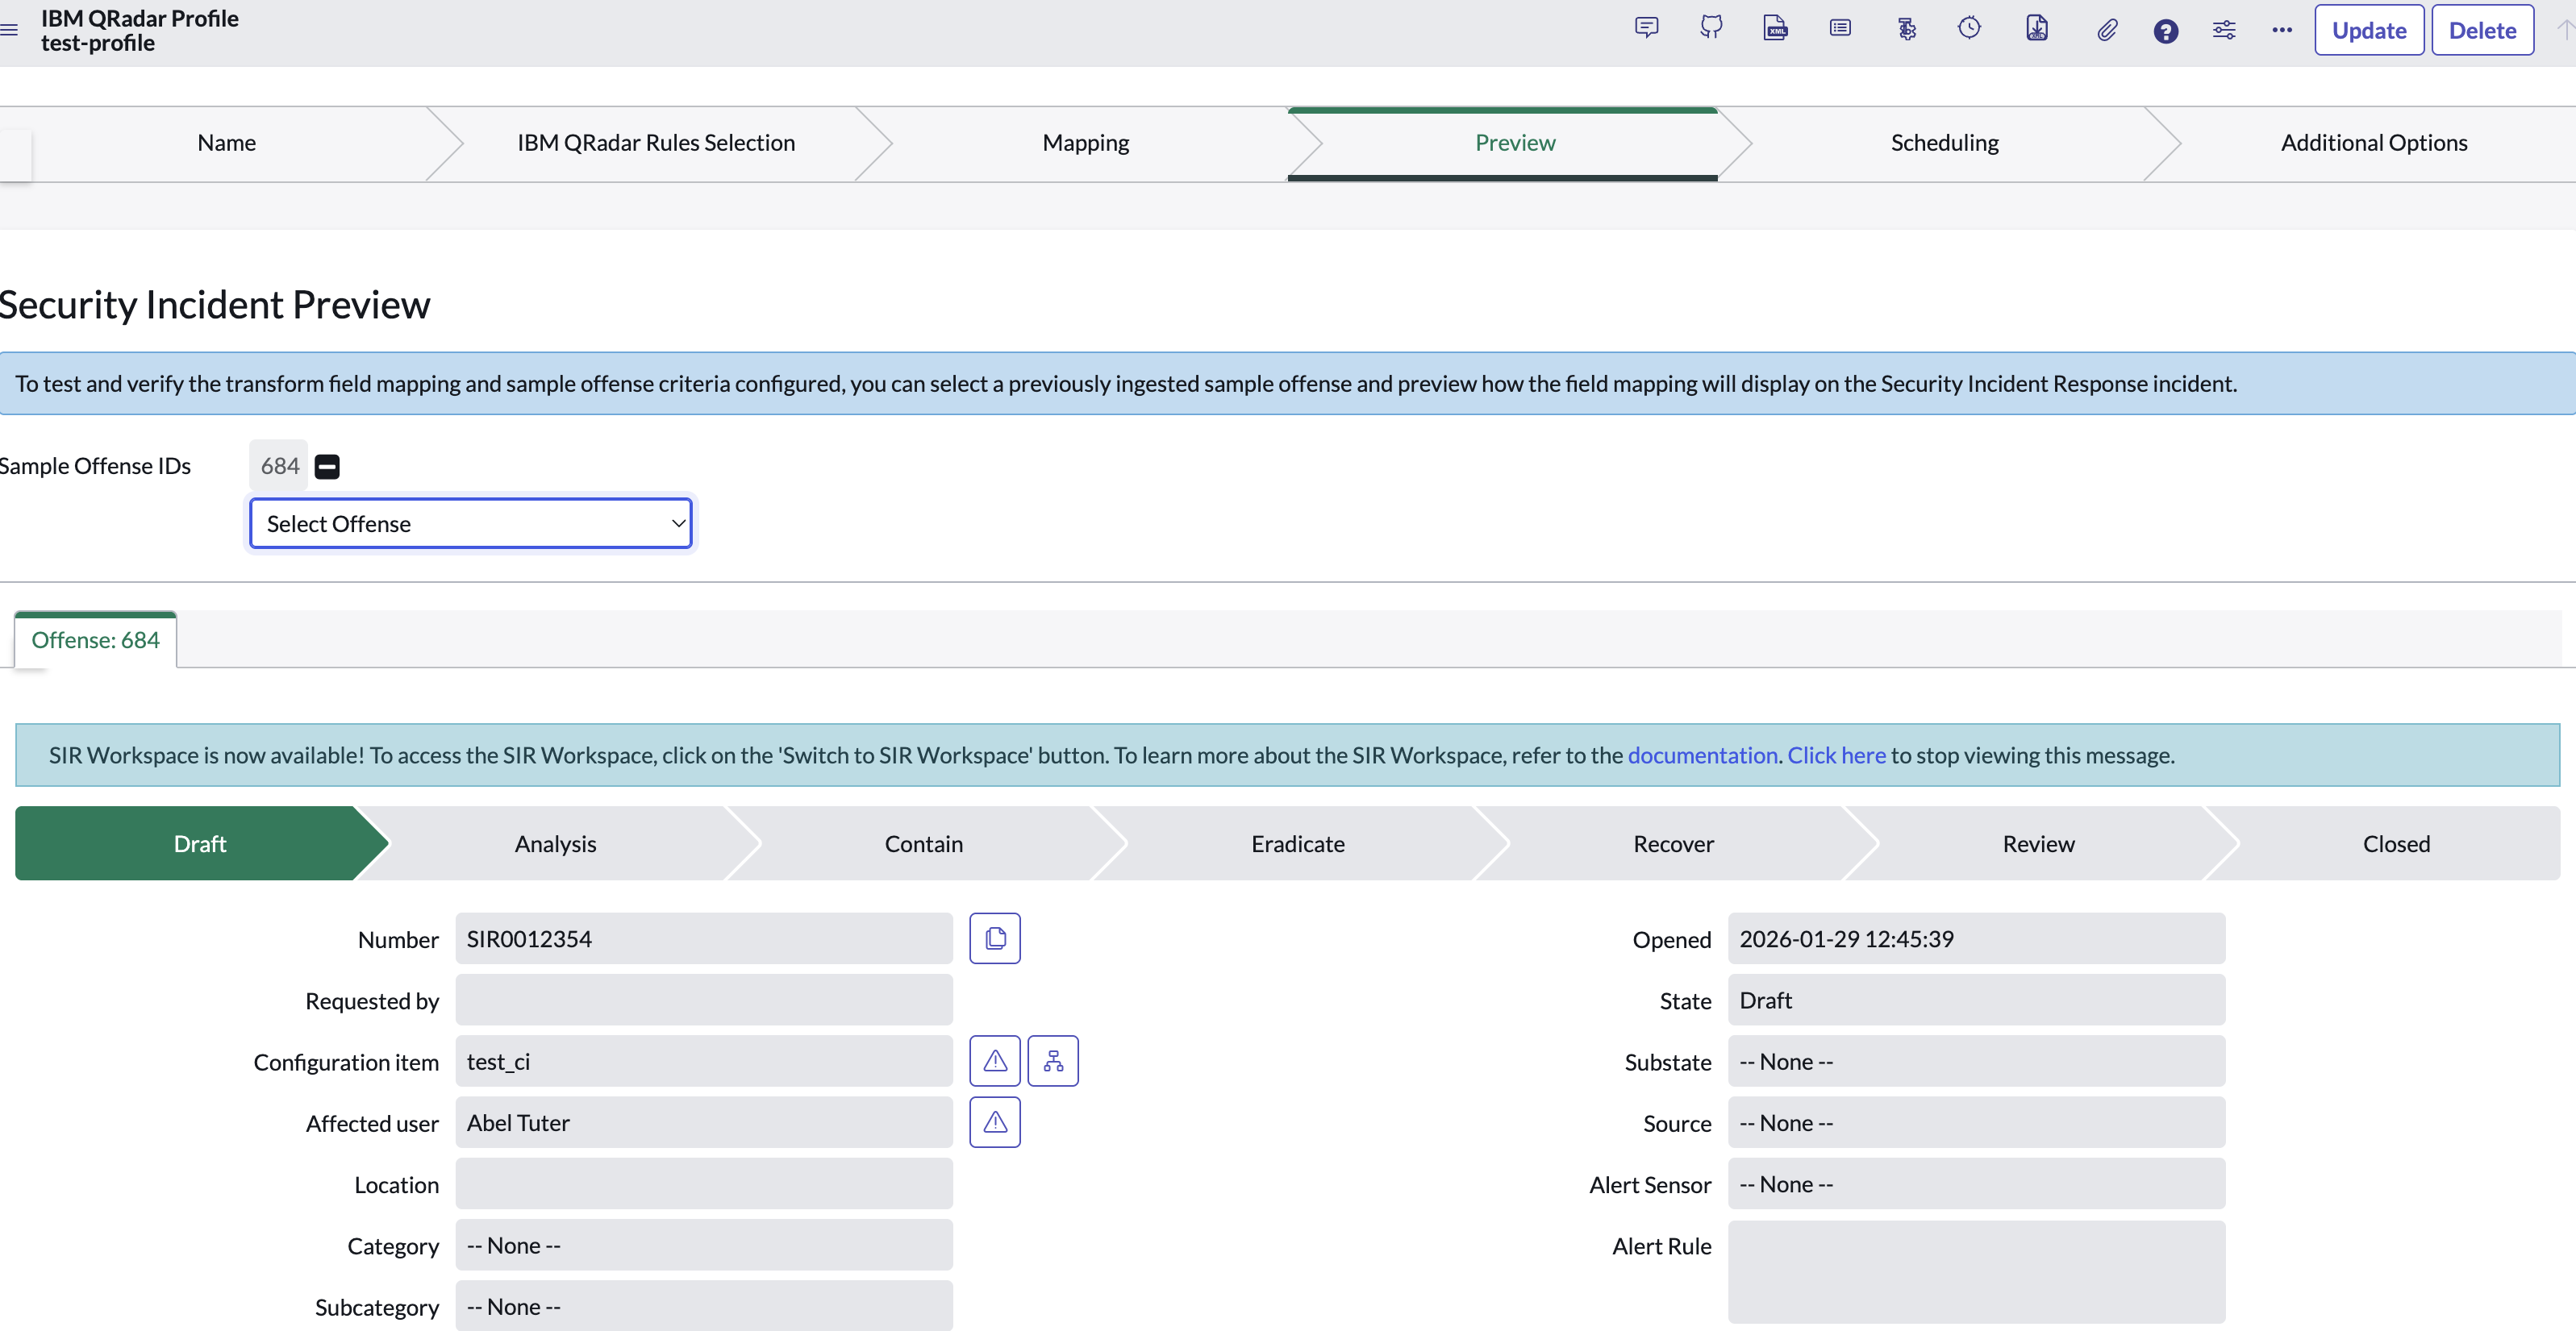The width and height of the screenshot is (2576, 1331).
Task: Go to the Scheduling step
Action: pyautogui.click(x=1944, y=143)
